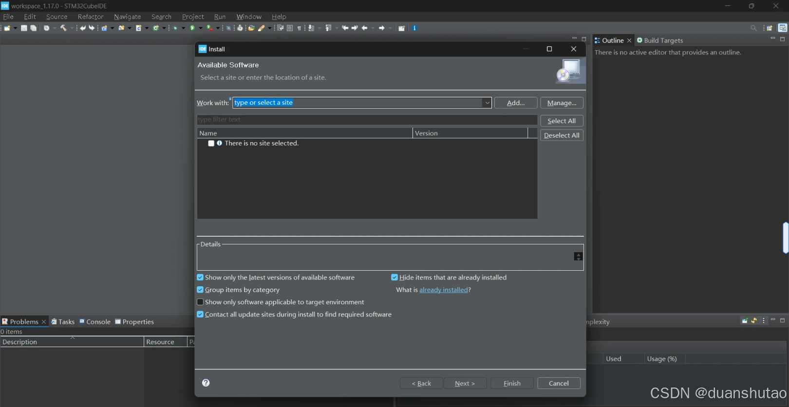Click the help question mark in the Install dialog

pos(206,383)
